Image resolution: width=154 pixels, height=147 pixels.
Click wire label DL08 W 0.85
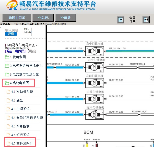116,96
